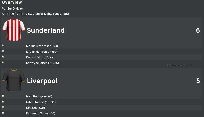Viewport: 204px width, 117px height.
Task: Select the red striped Sunderland kit image
Action: [14, 30]
